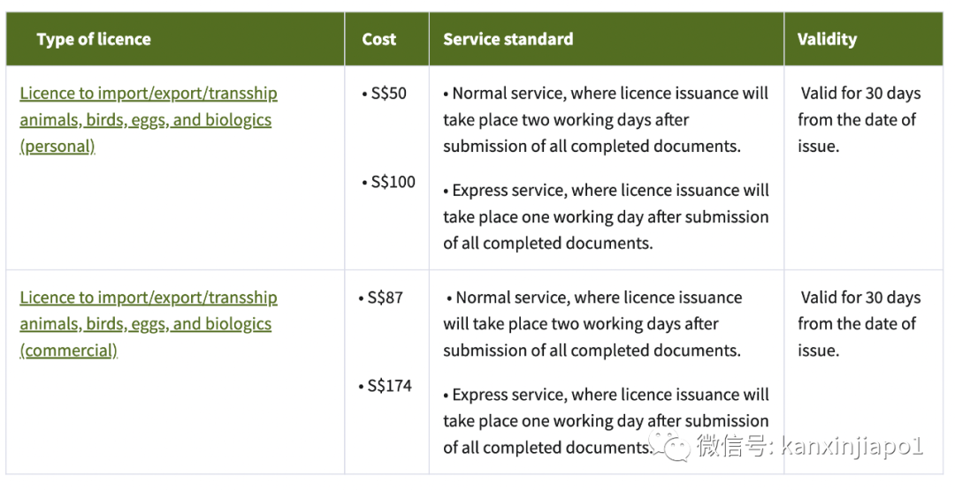Click the commercial licence validity text
Viewport: 955px width, 490px height.
tap(859, 324)
